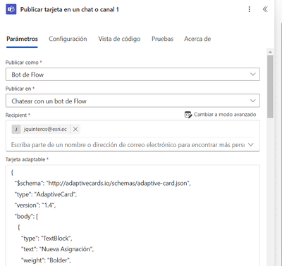Click the scrollbar up arrow

point(270,52)
